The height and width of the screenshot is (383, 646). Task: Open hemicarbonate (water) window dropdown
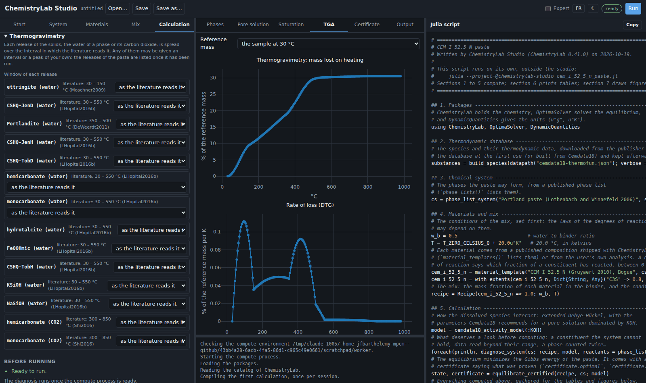[x=97, y=187]
